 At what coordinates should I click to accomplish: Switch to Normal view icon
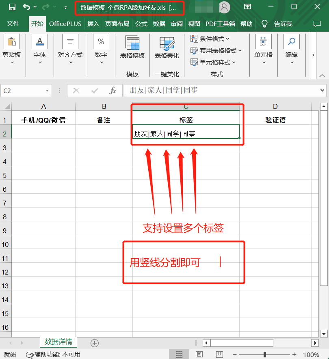[179, 355]
